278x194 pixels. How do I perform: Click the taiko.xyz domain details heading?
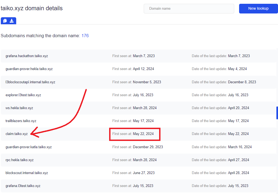pyautogui.click(x=32, y=8)
